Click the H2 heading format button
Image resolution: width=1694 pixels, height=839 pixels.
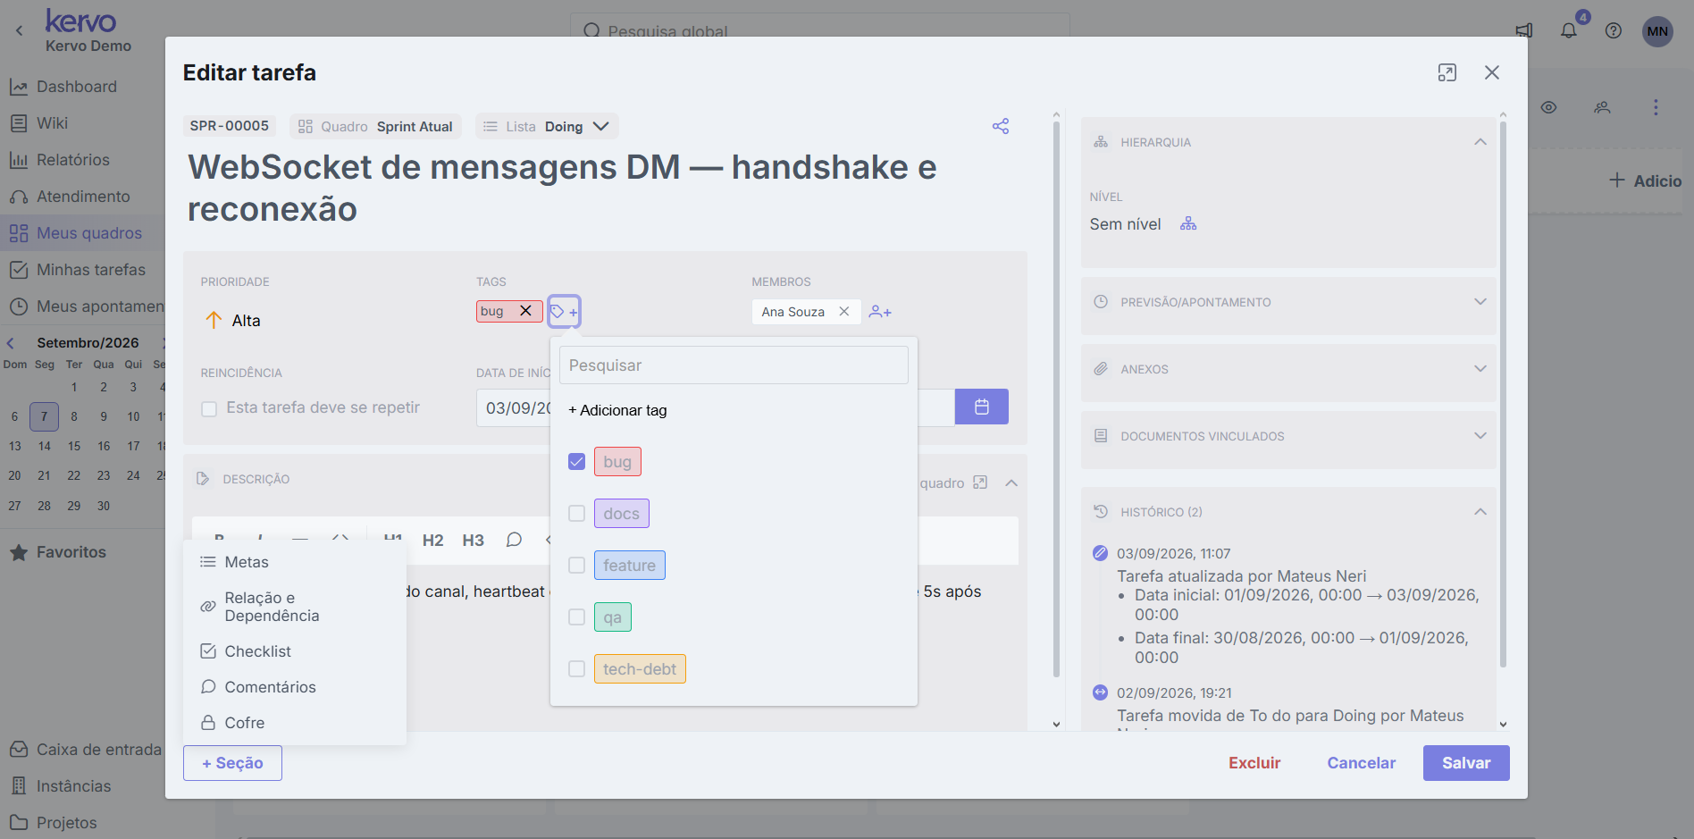(x=433, y=540)
